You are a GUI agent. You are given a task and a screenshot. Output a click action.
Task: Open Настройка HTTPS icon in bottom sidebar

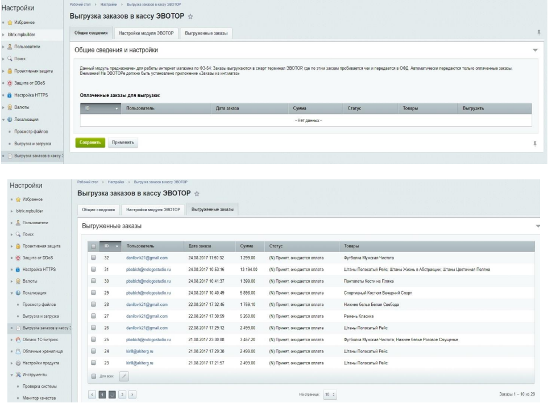18,270
